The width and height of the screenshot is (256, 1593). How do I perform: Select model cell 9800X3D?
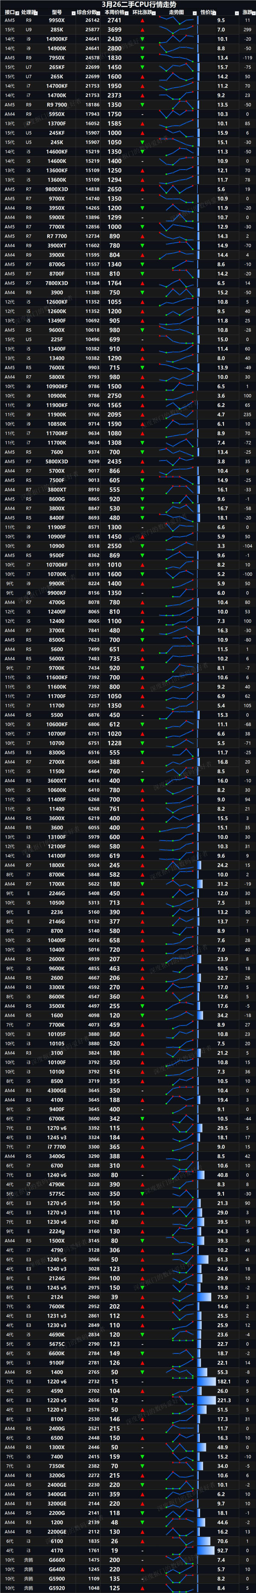pos(57,189)
